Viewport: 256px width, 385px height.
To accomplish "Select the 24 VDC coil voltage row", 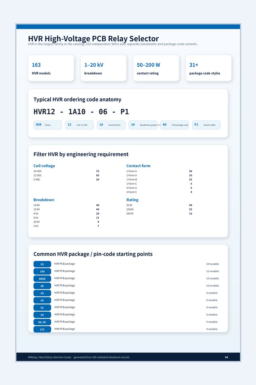I will coord(66,171).
